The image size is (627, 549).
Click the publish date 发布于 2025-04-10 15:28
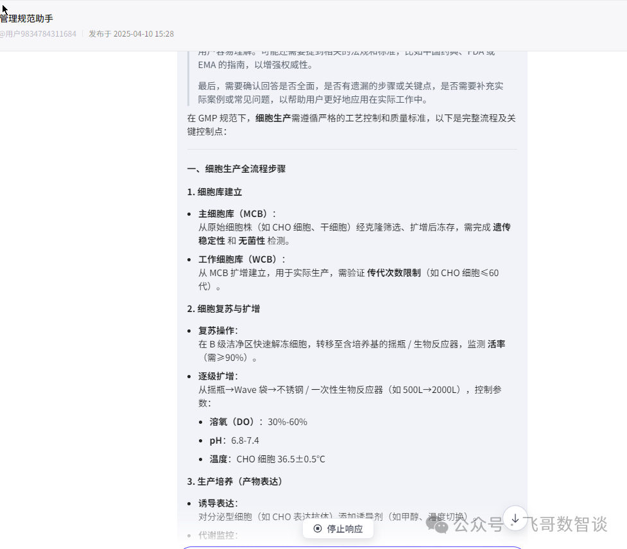131,34
